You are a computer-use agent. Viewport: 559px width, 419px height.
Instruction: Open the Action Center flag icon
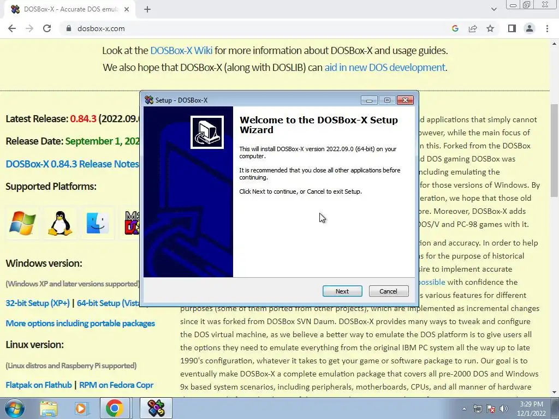[491, 409]
